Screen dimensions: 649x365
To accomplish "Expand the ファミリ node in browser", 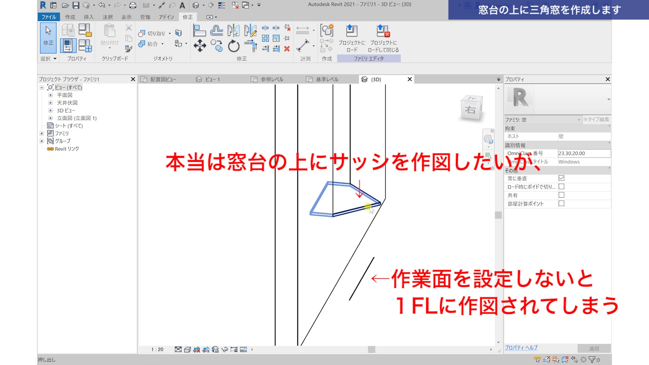I will (x=42, y=133).
